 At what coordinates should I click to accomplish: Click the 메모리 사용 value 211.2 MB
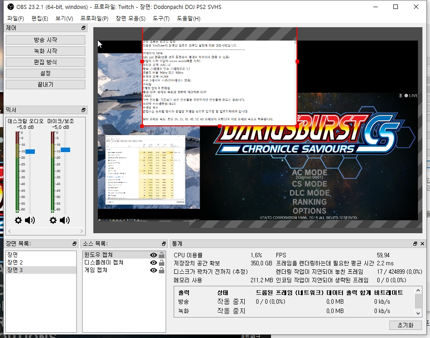pyautogui.click(x=262, y=280)
